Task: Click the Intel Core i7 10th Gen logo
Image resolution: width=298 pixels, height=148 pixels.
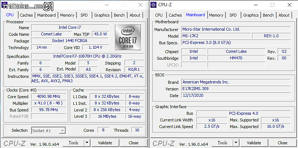Action: pos(128,37)
